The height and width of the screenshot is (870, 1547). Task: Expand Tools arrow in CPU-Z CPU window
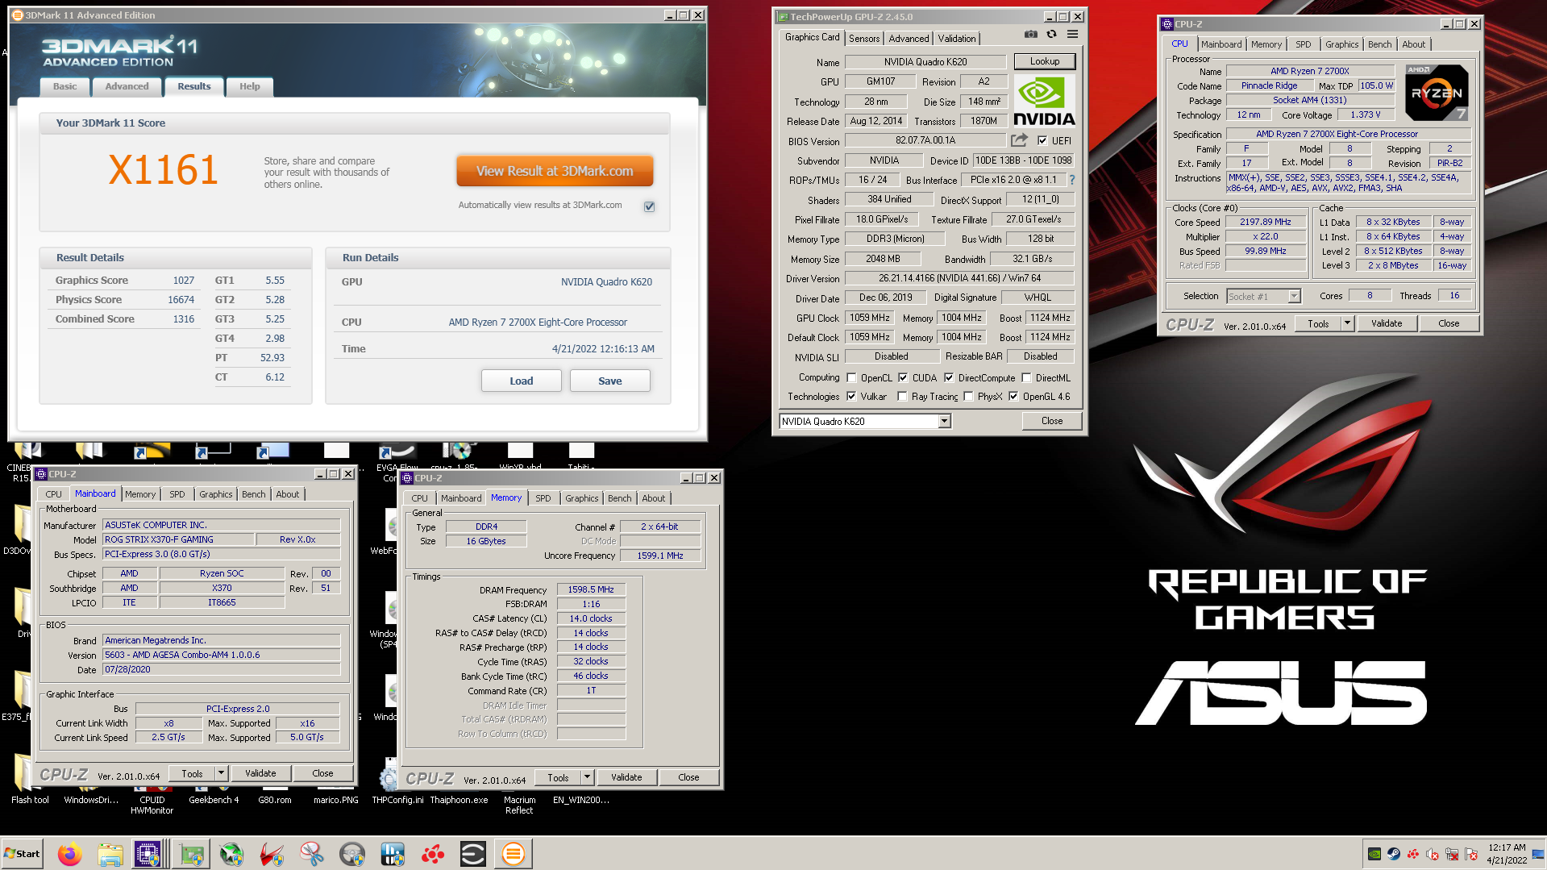(1346, 323)
